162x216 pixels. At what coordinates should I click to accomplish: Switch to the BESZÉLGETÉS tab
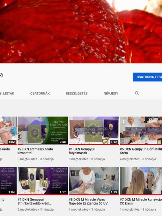pyautogui.click(x=77, y=93)
